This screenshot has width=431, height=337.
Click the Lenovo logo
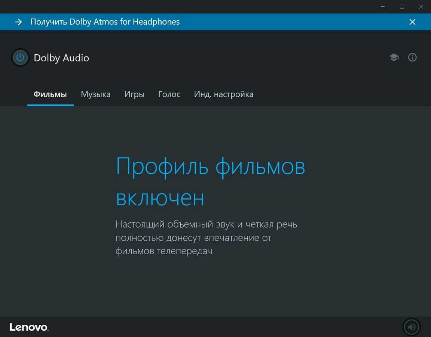click(29, 327)
